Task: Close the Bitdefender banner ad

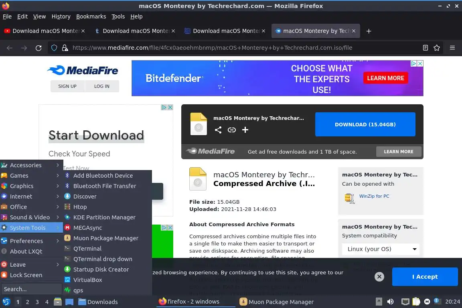Action: coord(420,63)
